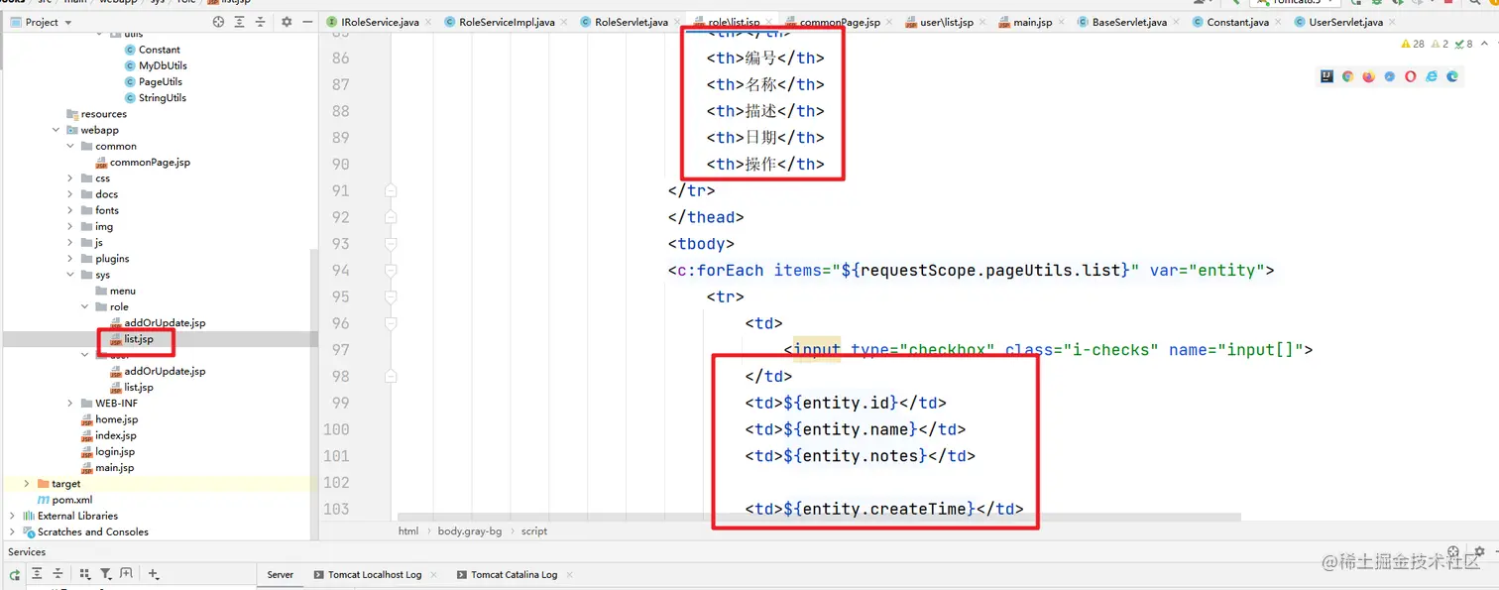Image resolution: width=1499 pixels, height=590 pixels.
Task: Open in Edge browser preview icon
Action: (1451, 76)
